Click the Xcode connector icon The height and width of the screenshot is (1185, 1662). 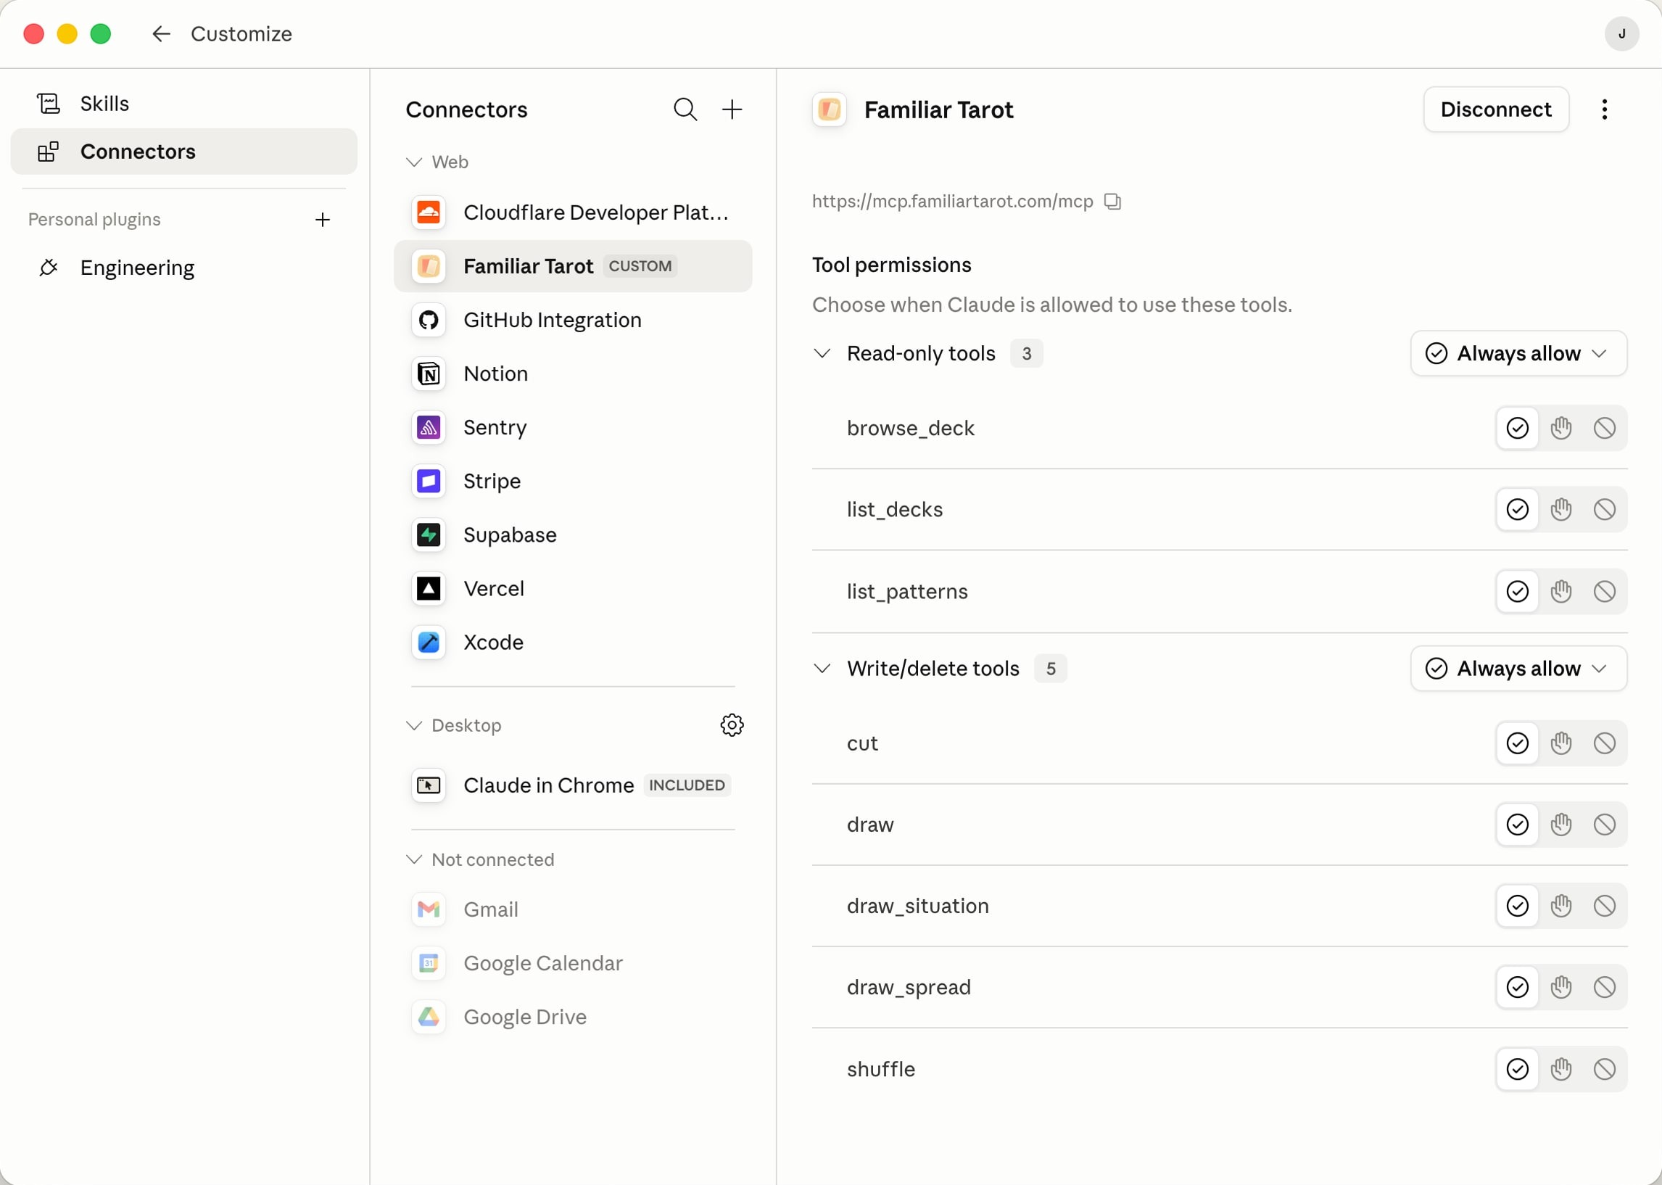tap(429, 642)
